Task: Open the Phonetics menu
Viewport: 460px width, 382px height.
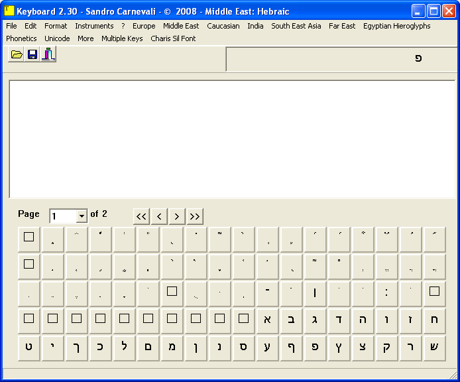Action: click(21, 38)
